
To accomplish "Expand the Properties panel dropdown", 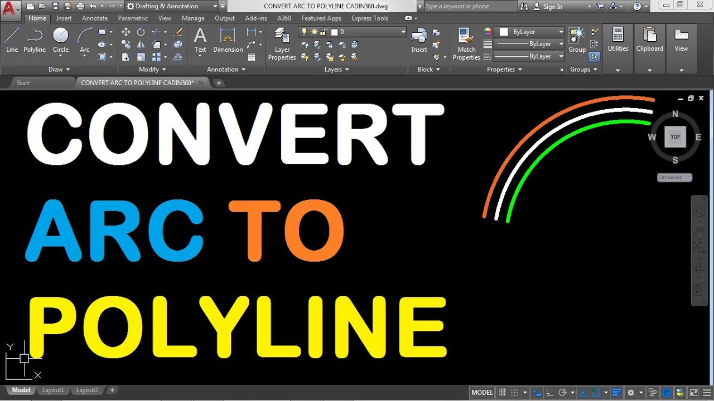I will [x=504, y=70].
